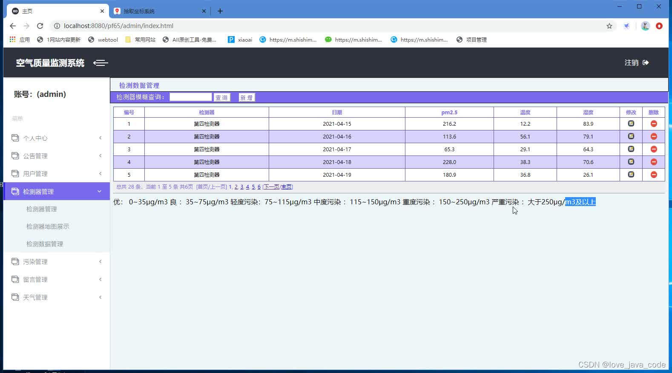Screen dimensions: 672x373
Task: Click the pm2.5 value 228.0
Action: 449,162
